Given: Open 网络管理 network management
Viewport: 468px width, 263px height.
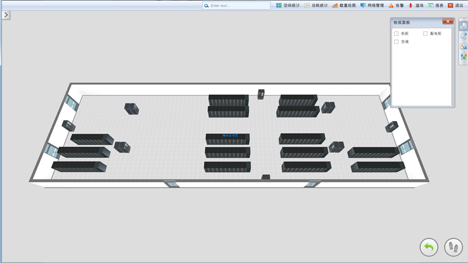Looking at the screenshot, I should pos(372,5).
